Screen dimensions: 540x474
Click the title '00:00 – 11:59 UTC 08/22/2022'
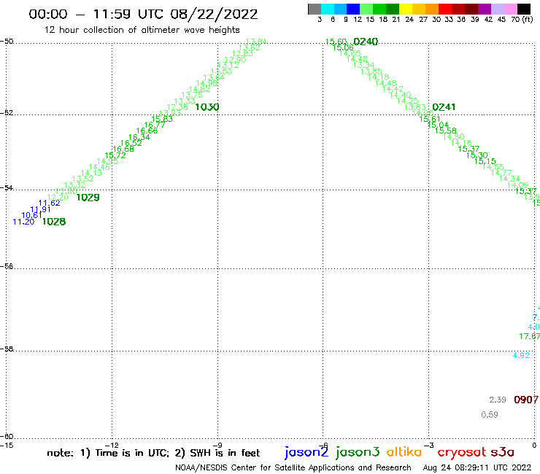[x=143, y=14]
